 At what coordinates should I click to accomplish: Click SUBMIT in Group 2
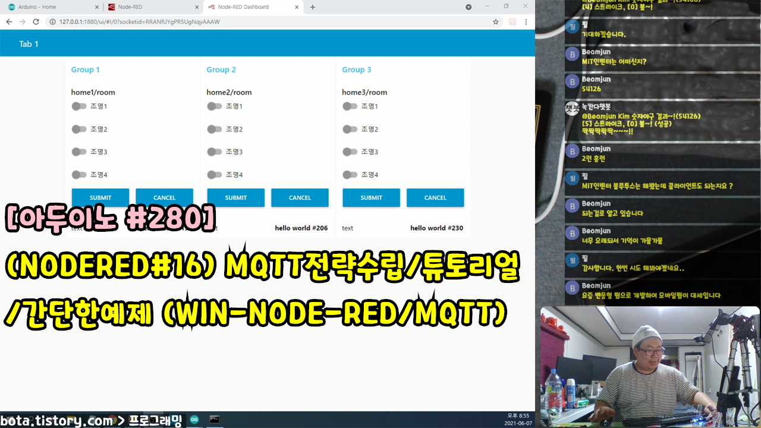[x=236, y=197]
